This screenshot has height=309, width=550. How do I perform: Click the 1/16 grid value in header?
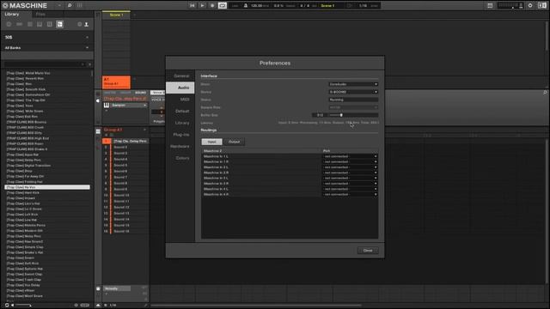pyautogui.click(x=363, y=6)
